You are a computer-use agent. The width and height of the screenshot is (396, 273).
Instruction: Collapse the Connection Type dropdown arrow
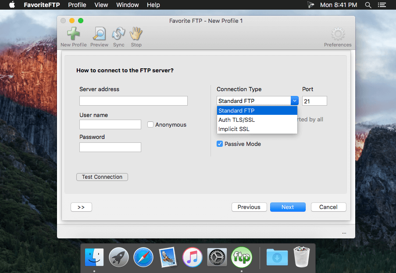coord(294,101)
